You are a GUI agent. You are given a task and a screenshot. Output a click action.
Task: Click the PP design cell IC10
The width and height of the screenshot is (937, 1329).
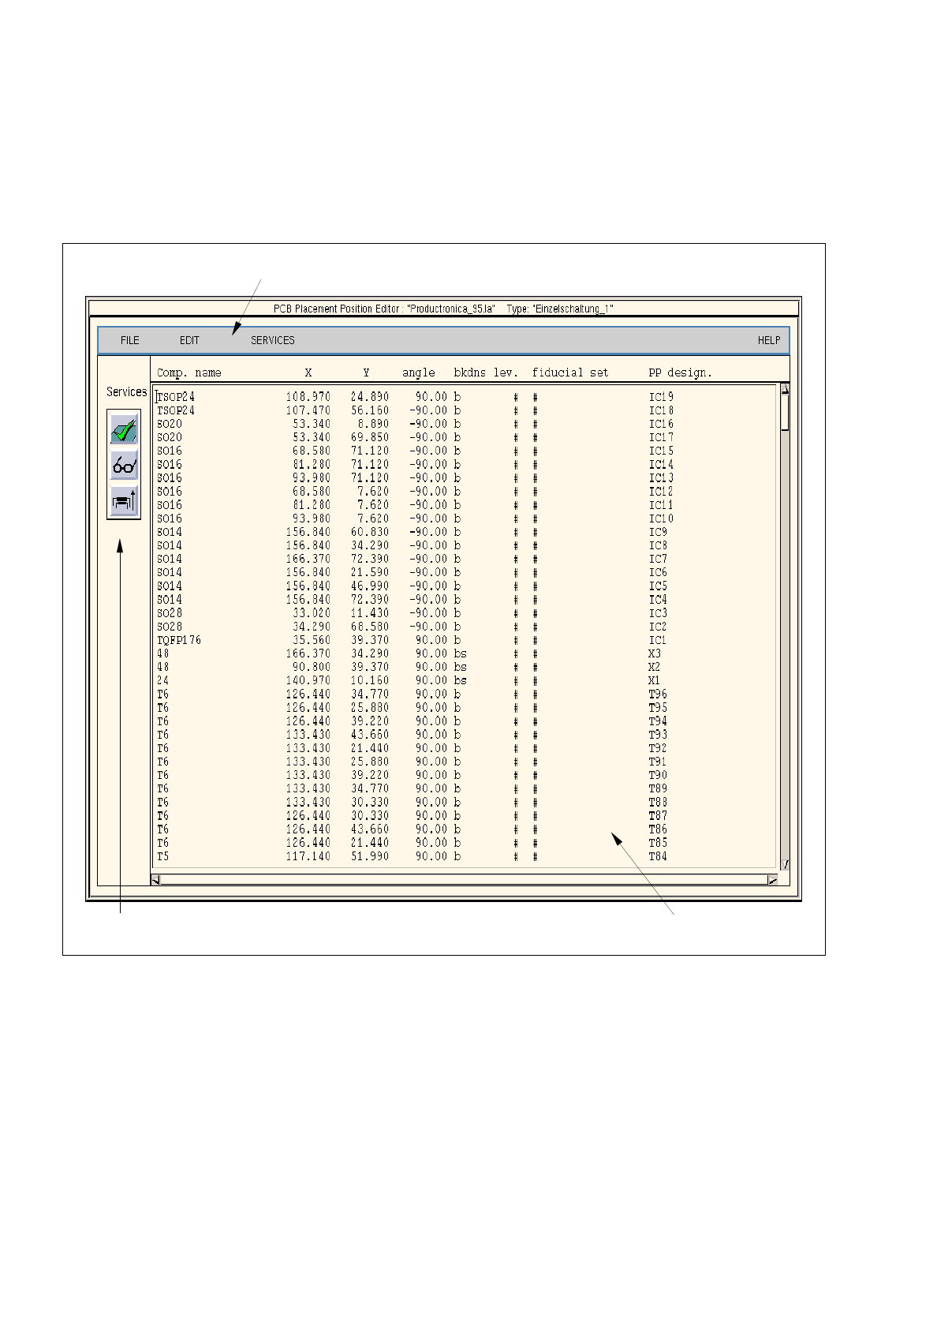661,518
